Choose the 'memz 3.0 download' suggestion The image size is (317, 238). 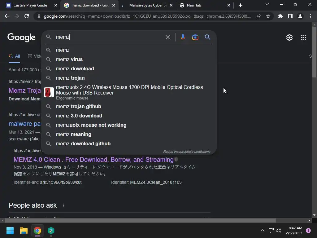click(129, 116)
